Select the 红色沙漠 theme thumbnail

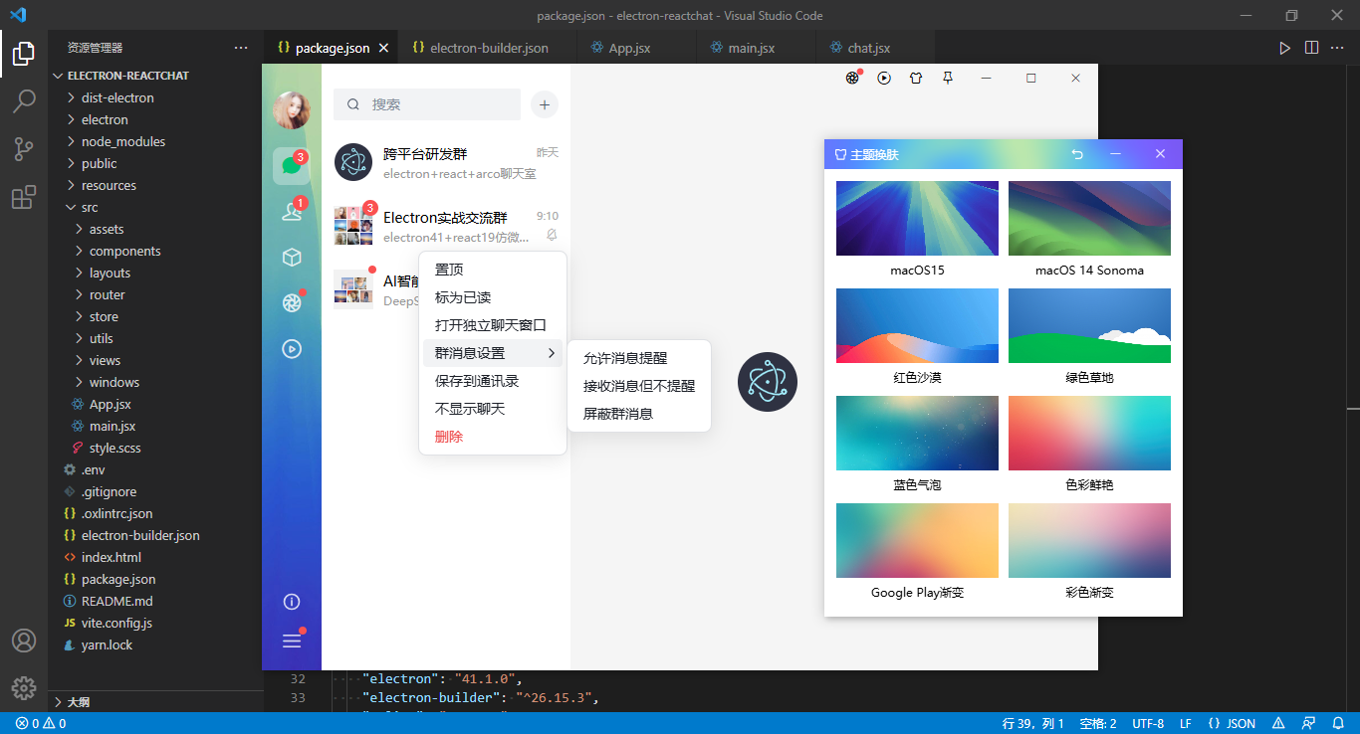click(x=917, y=326)
